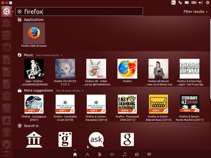211x158 pixels.
Task: Open the battery indicator
Action: point(194,3)
